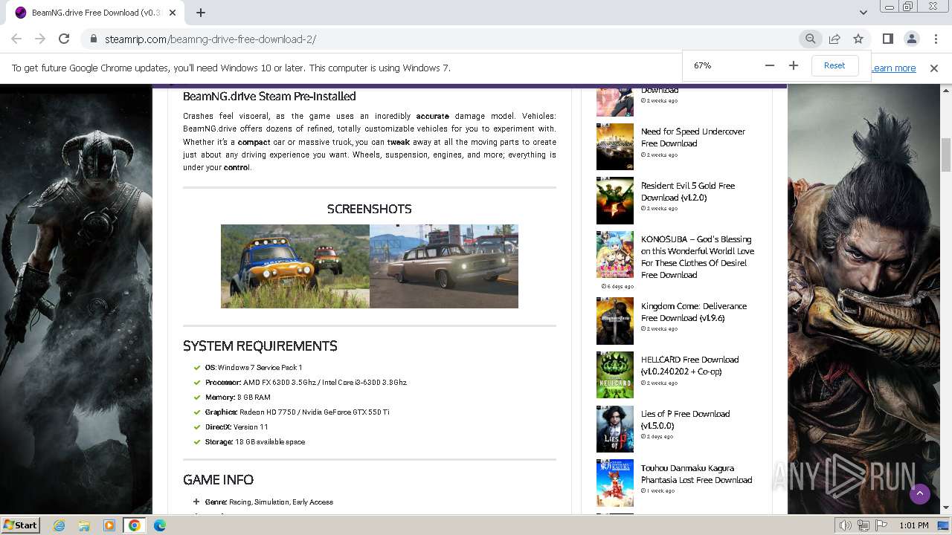Viewport: 952px width, 535px height.
Task: Open Lies of P Free Download link
Action: click(x=686, y=420)
